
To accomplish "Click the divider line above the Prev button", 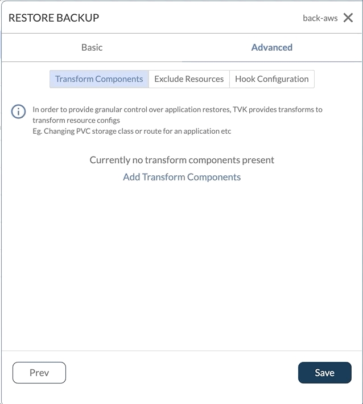I will click(181, 351).
